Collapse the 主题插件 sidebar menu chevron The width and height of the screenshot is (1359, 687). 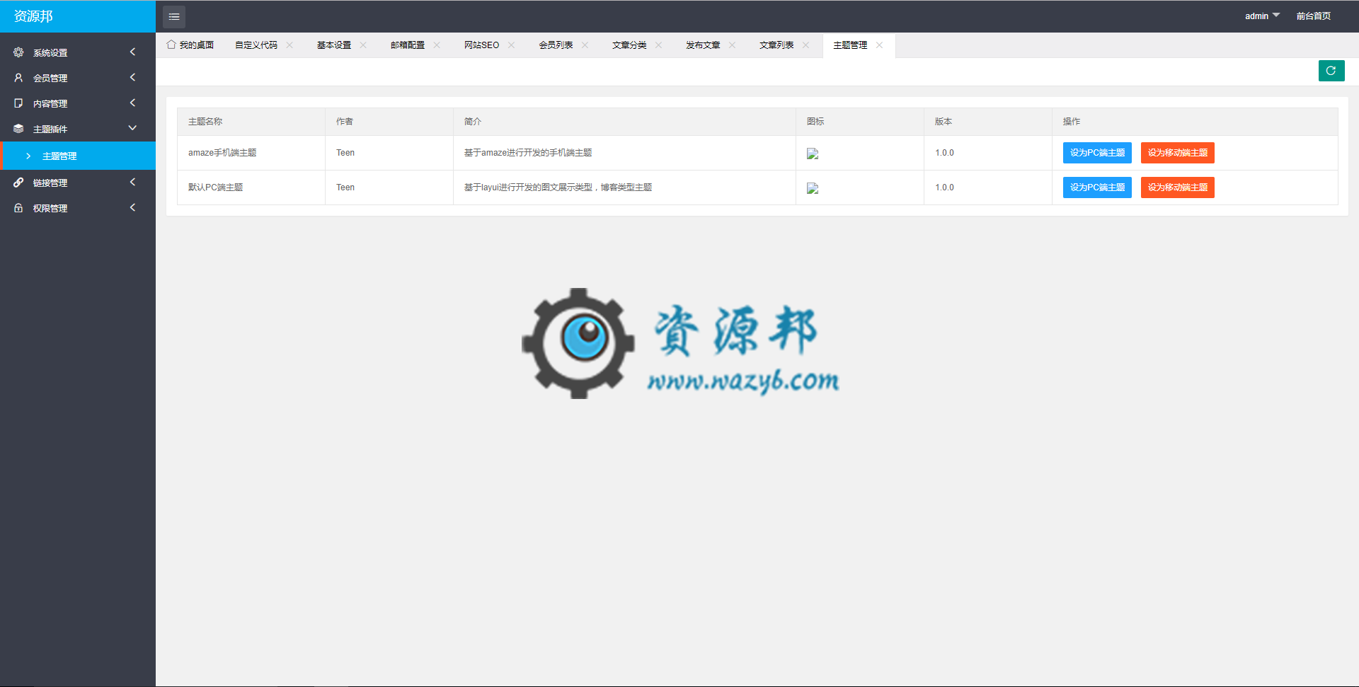pyautogui.click(x=132, y=128)
